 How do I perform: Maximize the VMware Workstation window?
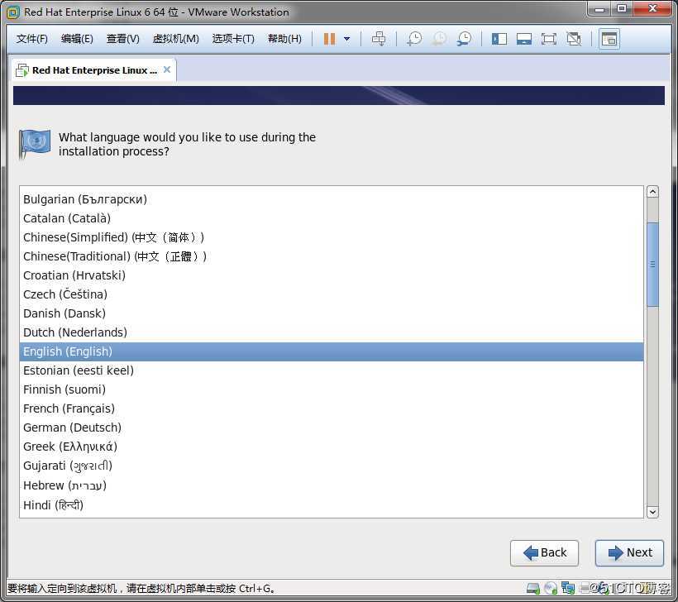[x=621, y=9]
